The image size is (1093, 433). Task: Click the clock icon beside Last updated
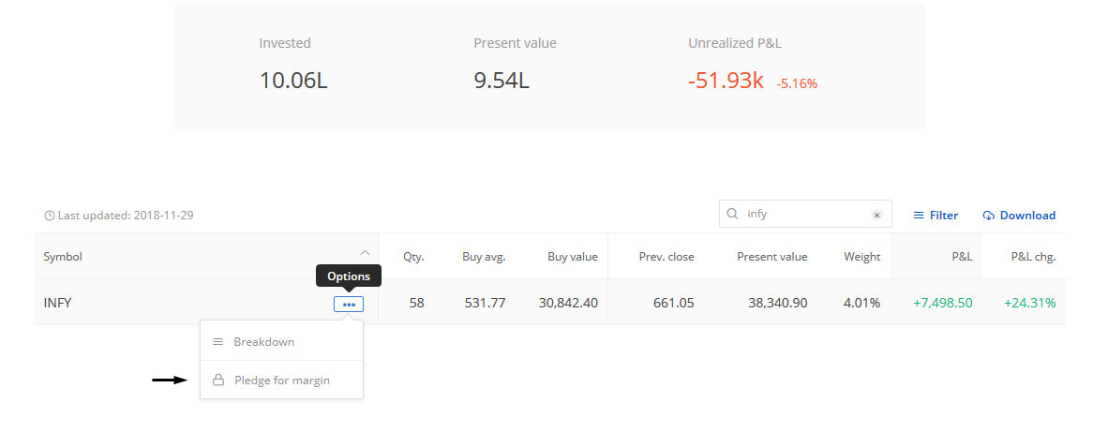49,216
